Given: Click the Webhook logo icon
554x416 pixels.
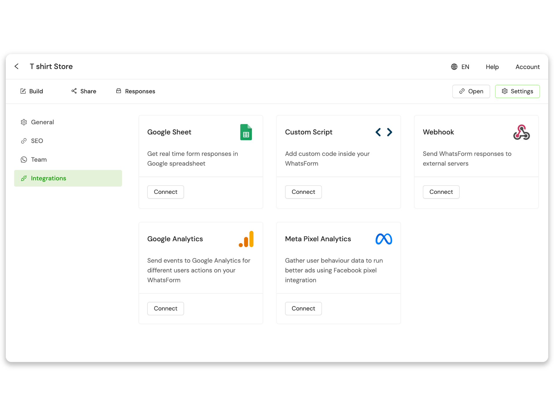Looking at the screenshot, I should (x=521, y=132).
